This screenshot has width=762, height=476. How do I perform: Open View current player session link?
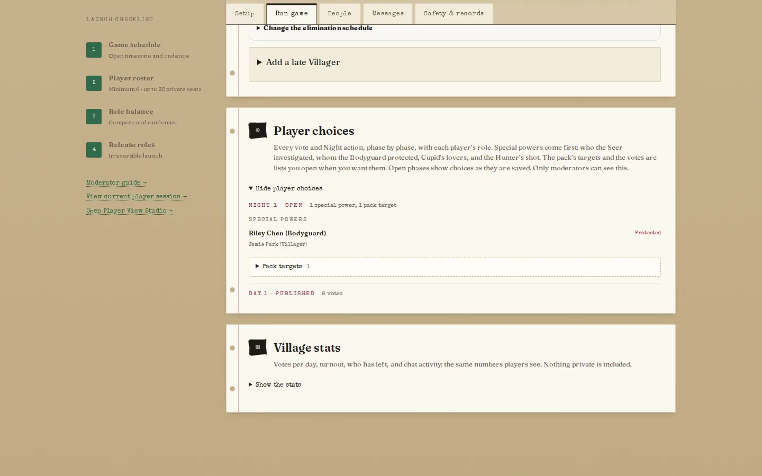137,196
